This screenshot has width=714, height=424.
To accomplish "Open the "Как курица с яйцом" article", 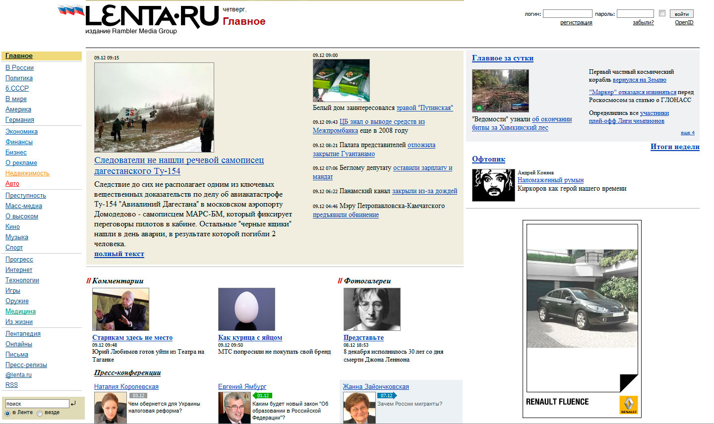I will click(x=250, y=338).
